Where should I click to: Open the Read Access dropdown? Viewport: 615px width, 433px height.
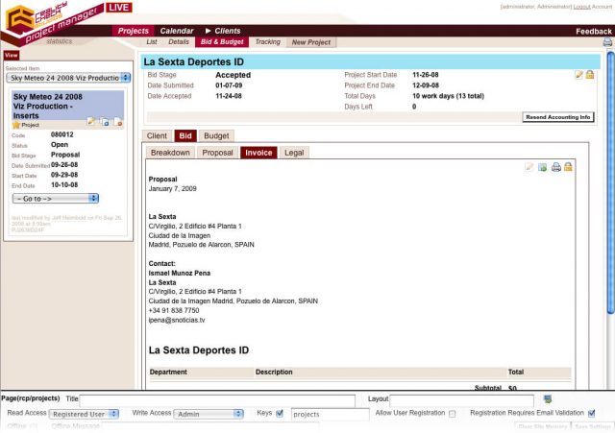pyautogui.click(x=84, y=414)
